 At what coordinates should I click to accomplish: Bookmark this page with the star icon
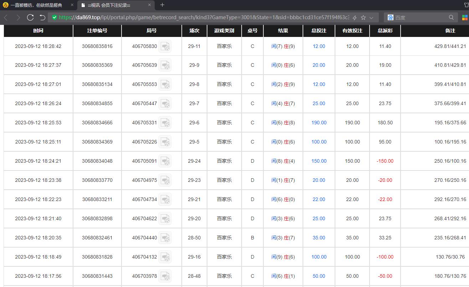pyautogui.click(x=363, y=17)
